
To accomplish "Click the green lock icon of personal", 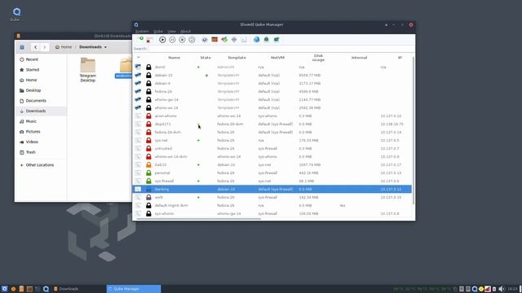I will pos(148,173).
